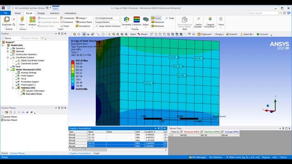
Task: Click Images dropdown button in Insert group
Action: [x=82, y=18]
